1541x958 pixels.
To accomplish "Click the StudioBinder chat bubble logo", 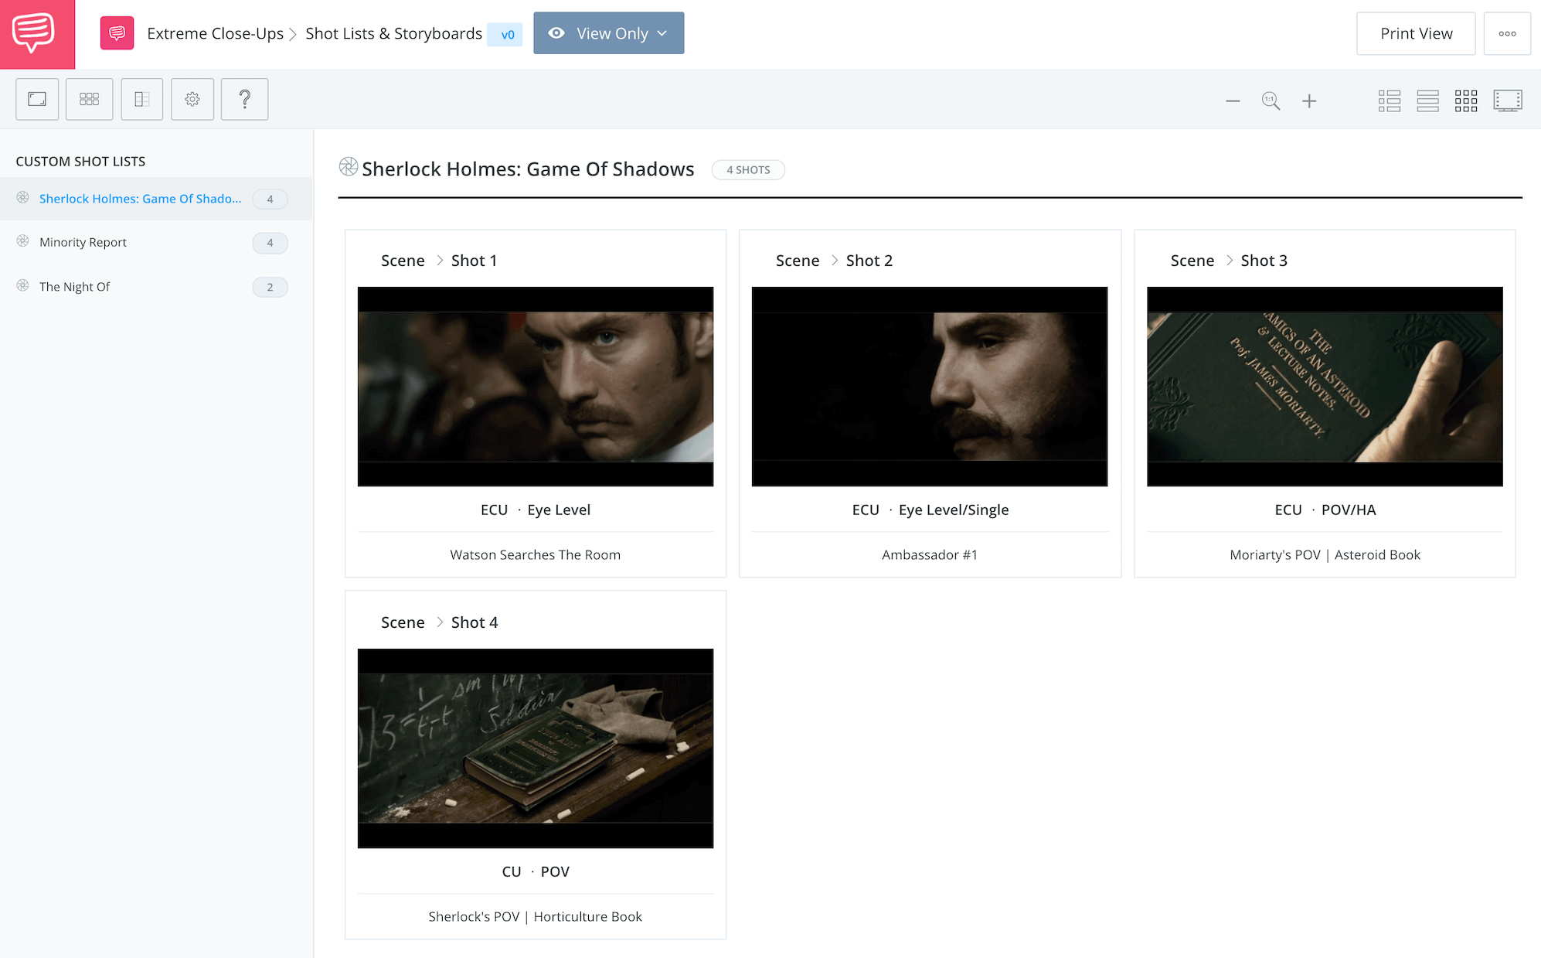I will click(34, 32).
